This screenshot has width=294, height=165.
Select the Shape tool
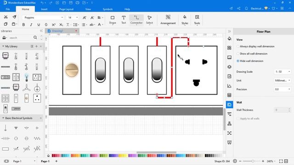click(x=113, y=20)
